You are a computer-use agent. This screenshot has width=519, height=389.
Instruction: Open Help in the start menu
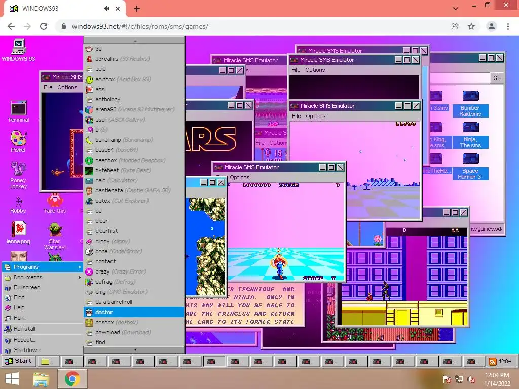(x=43, y=307)
